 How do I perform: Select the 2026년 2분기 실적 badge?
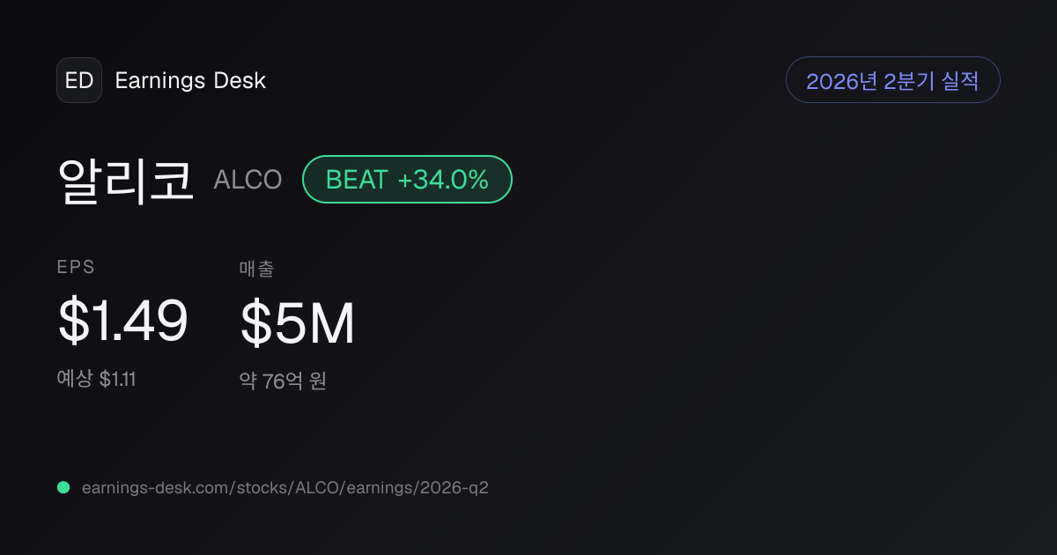[x=892, y=80]
